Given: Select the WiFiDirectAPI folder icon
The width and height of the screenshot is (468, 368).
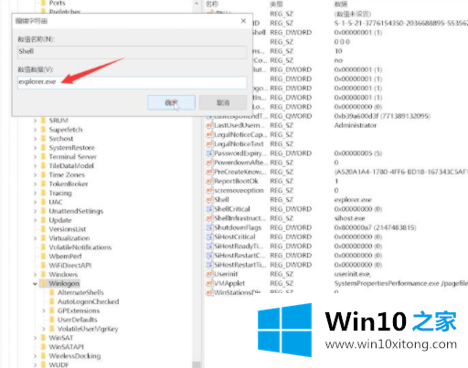Looking at the screenshot, I should coord(44,266).
